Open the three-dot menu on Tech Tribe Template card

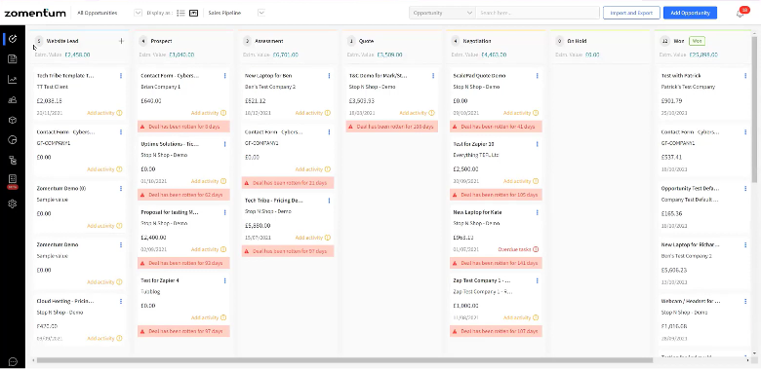[121, 76]
